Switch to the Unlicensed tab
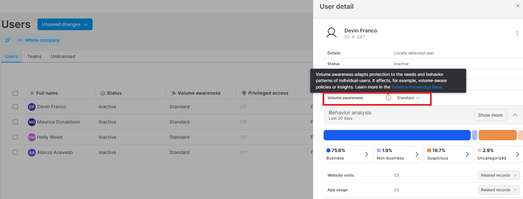This screenshot has width=523, height=199. [x=63, y=56]
